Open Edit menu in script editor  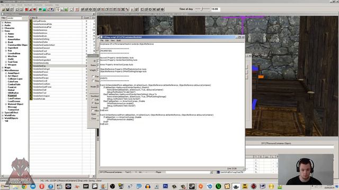click(107, 41)
